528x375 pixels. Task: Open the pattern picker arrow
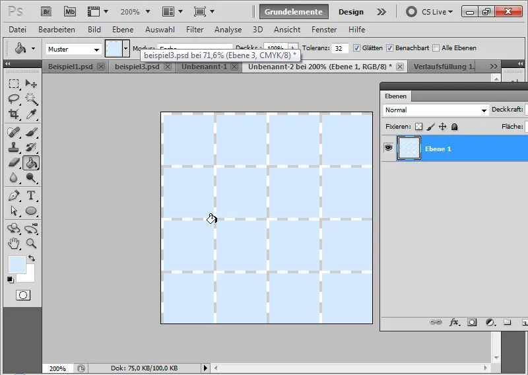(x=126, y=48)
